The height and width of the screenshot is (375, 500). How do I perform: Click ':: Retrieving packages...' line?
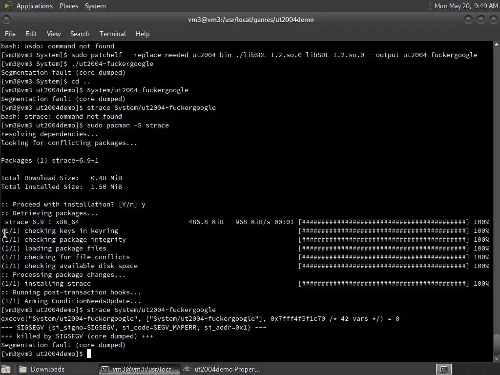(x=49, y=213)
